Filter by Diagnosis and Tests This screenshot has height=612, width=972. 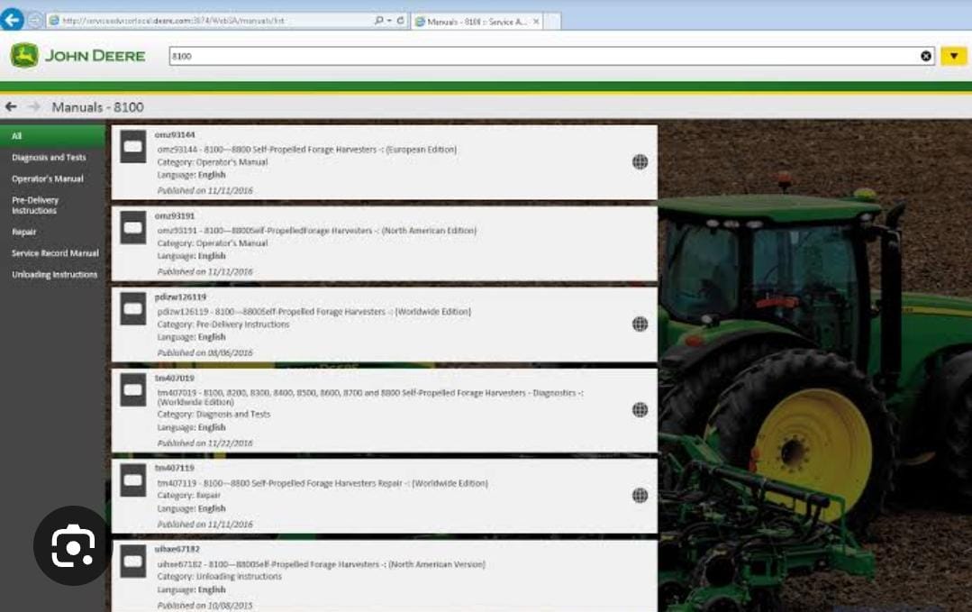(49, 158)
